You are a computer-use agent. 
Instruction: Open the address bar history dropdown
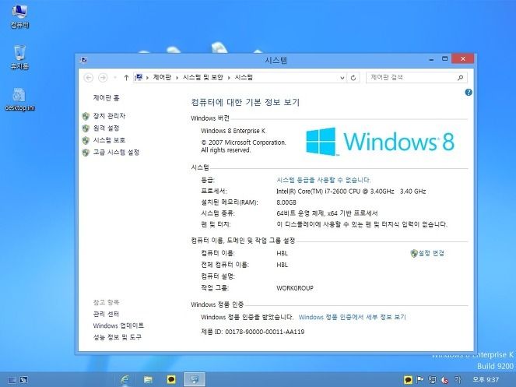[x=342, y=78]
